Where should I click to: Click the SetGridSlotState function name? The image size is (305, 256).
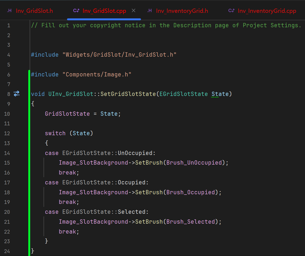click(x=128, y=94)
